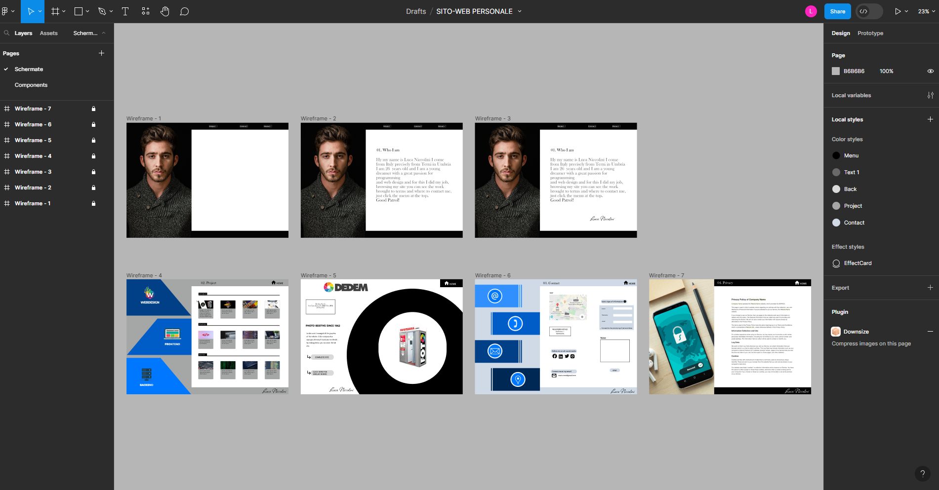Viewport: 939px width, 490px height.
Task: Select the Rectangle shape tool
Action: tap(79, 11)
